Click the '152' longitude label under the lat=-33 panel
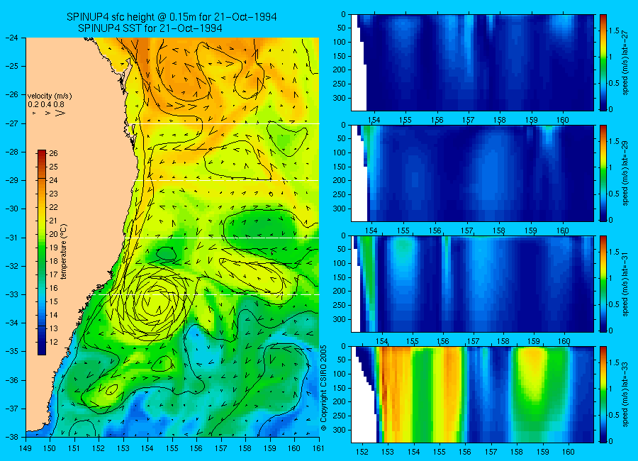Screen dimensions: 638x461 [x=362, y=452]
